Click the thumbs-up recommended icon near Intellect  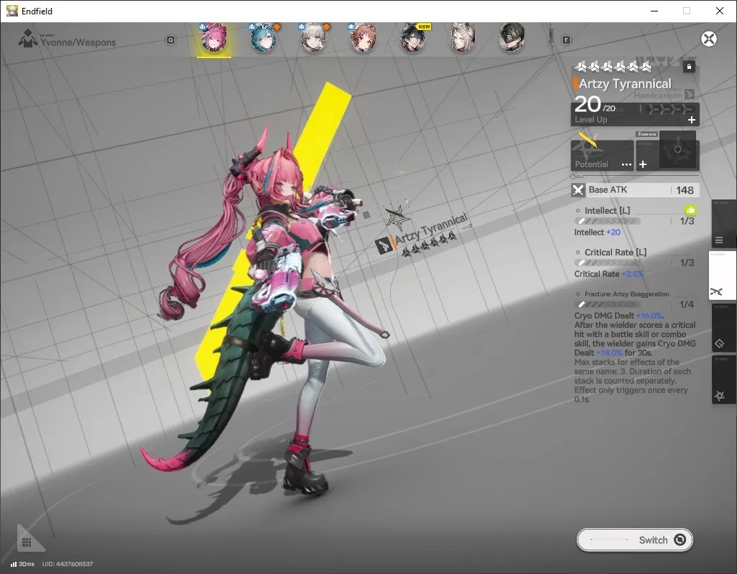click(x=690, y=210)
